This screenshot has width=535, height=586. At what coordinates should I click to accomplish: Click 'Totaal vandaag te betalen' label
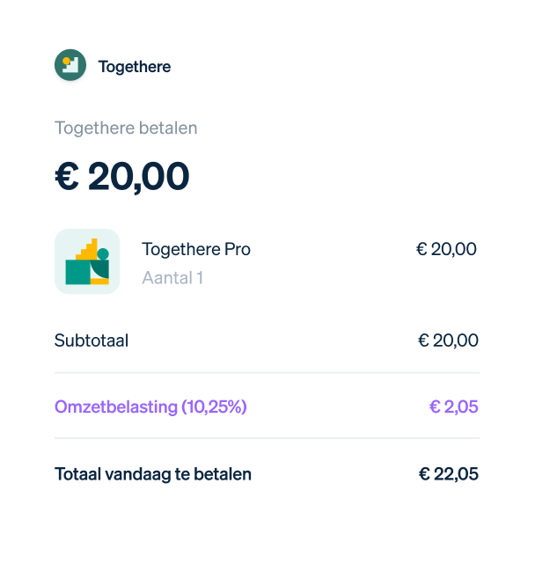click(153, 474)
